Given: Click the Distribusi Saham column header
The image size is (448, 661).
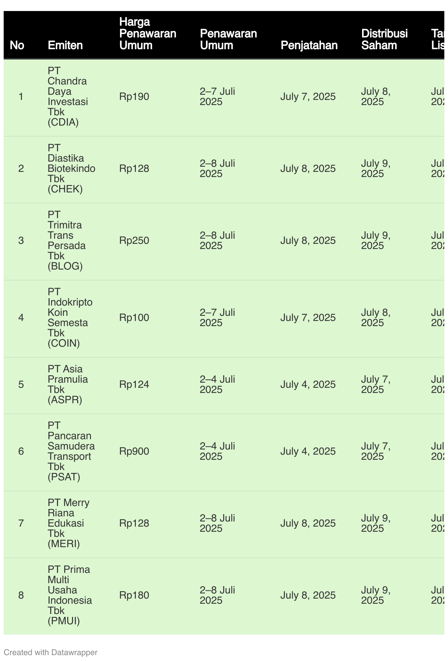Looking at the screenshot, I should click(x=384, y=40).
